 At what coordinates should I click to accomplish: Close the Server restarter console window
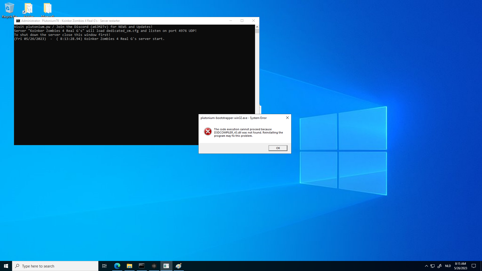[254, 21]
